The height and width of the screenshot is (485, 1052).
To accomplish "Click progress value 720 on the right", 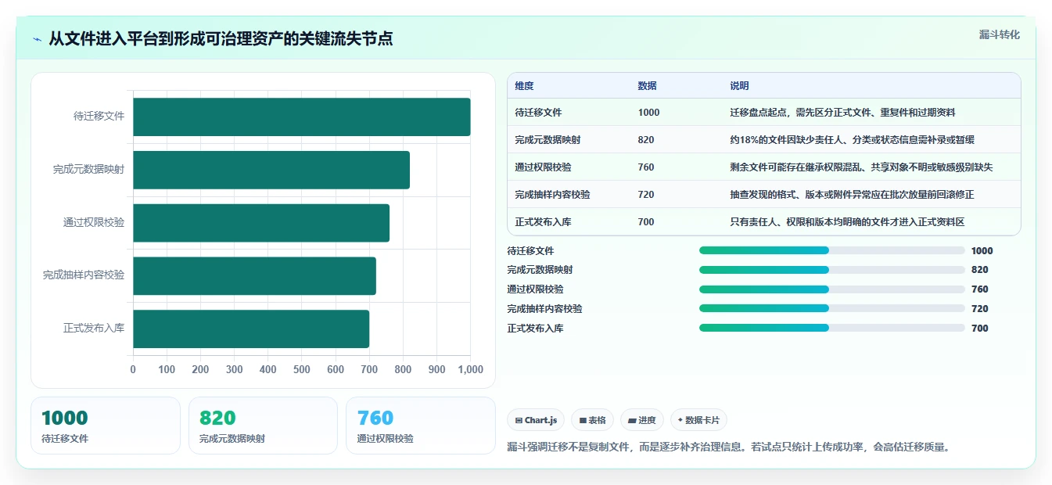I will tap(980, 309).
